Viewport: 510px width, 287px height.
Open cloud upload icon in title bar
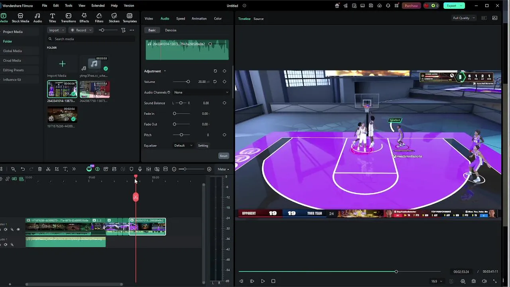(379, 6)
